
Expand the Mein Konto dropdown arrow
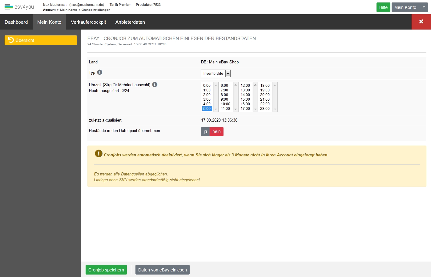pyautogui.click(x=424, y=7)
